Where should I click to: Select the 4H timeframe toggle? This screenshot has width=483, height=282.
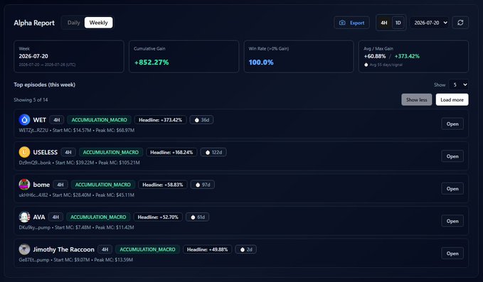384,23
